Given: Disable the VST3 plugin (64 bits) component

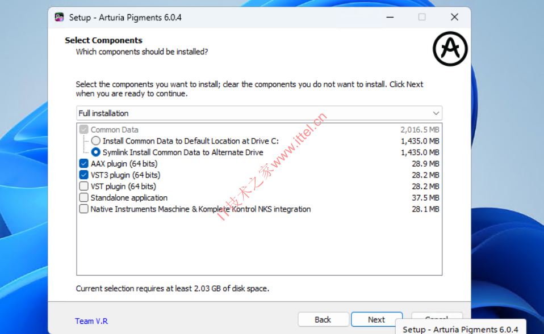Looking at the screenshot, I should click(x=84, y=175).
